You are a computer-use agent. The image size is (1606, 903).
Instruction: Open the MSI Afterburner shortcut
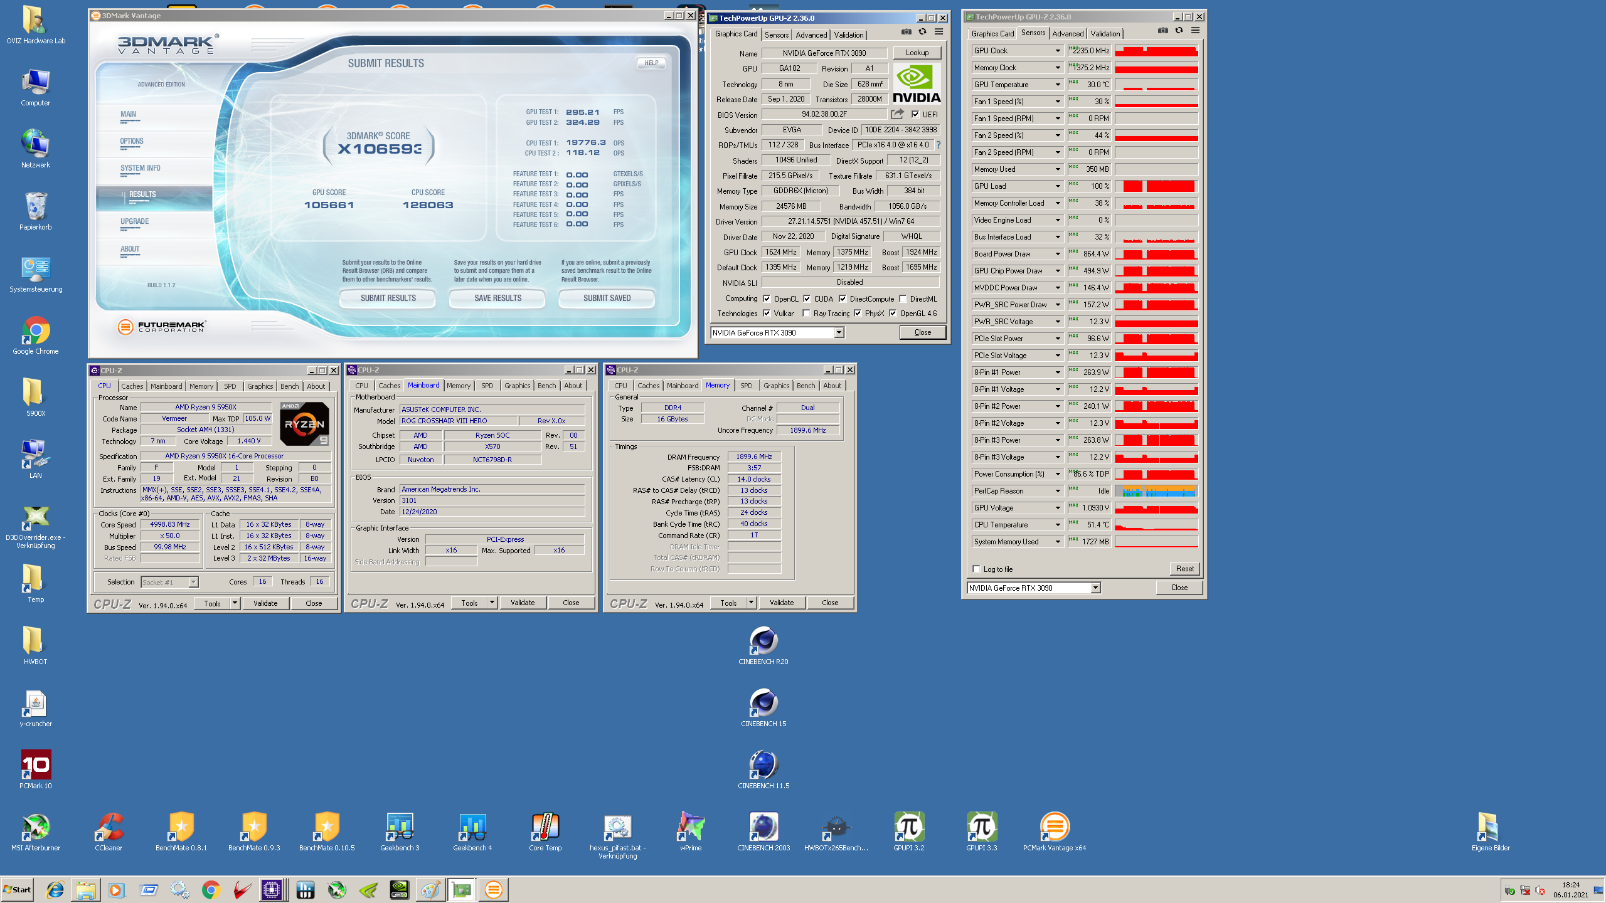(35, 831)
